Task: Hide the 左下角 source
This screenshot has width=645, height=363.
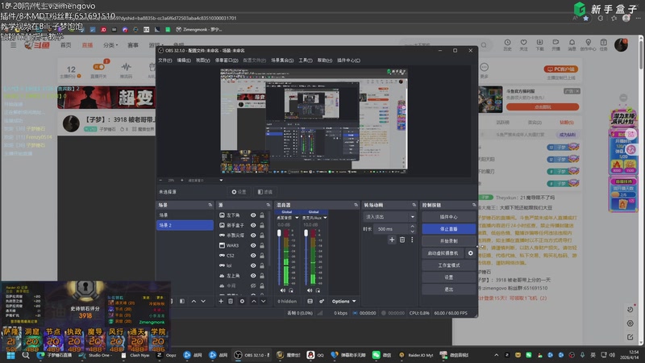Action: tap(253, 215)
